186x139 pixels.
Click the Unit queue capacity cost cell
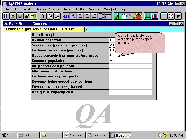[x=130, y=92]
